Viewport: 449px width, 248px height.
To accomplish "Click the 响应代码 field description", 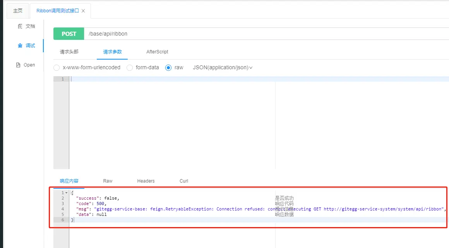I will [x=284, y=204].
